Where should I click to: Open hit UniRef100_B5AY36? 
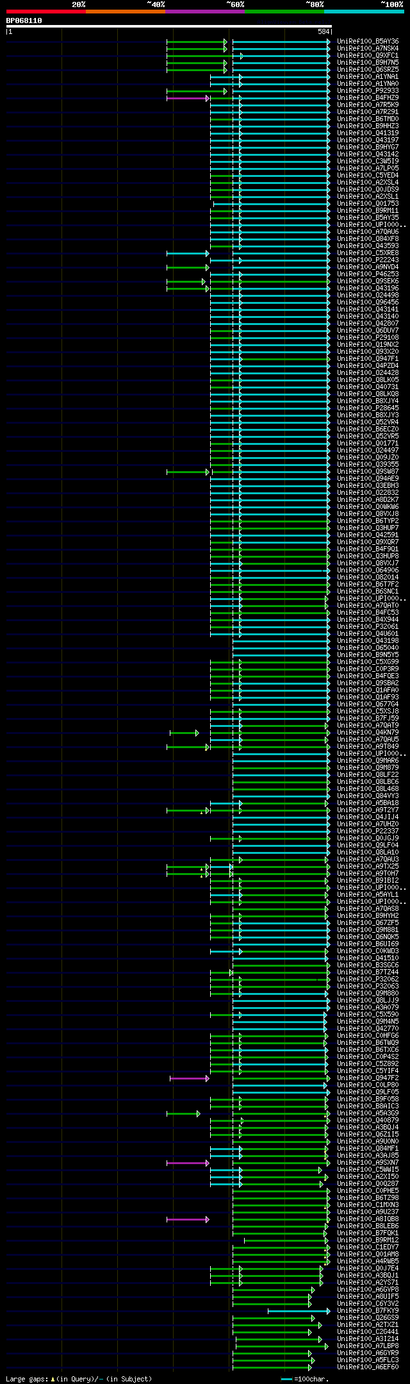(368, 41)
